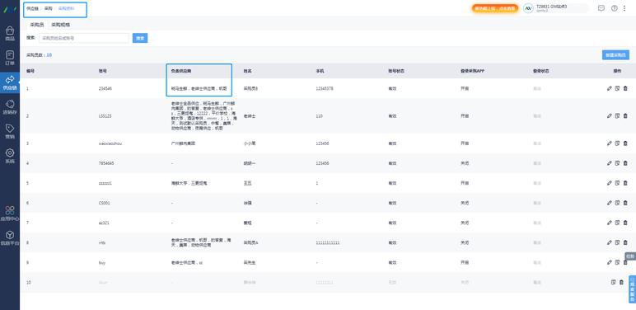Click phone cell 11111111111 in row mls
Screen dimensions: 636x310
(328, 242)
